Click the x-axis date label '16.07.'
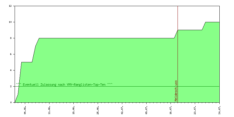234x117 pixels. [171, 110]
